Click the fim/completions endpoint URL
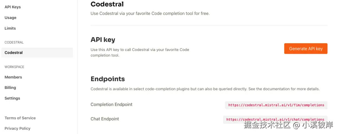 point(276,105)
